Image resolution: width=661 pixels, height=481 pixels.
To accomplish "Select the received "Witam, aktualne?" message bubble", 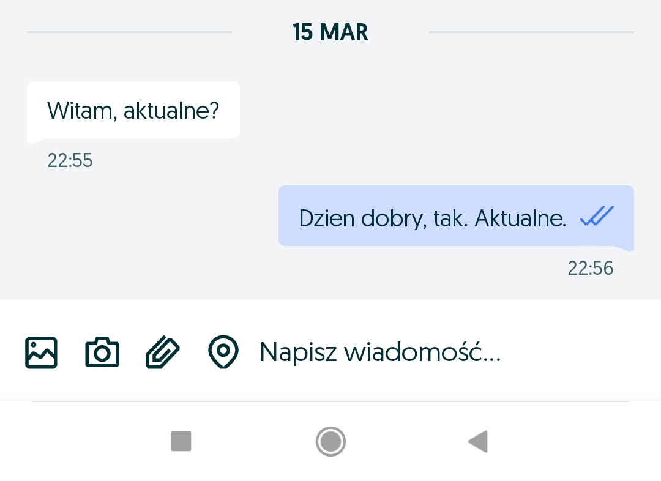I will point(133,111).
